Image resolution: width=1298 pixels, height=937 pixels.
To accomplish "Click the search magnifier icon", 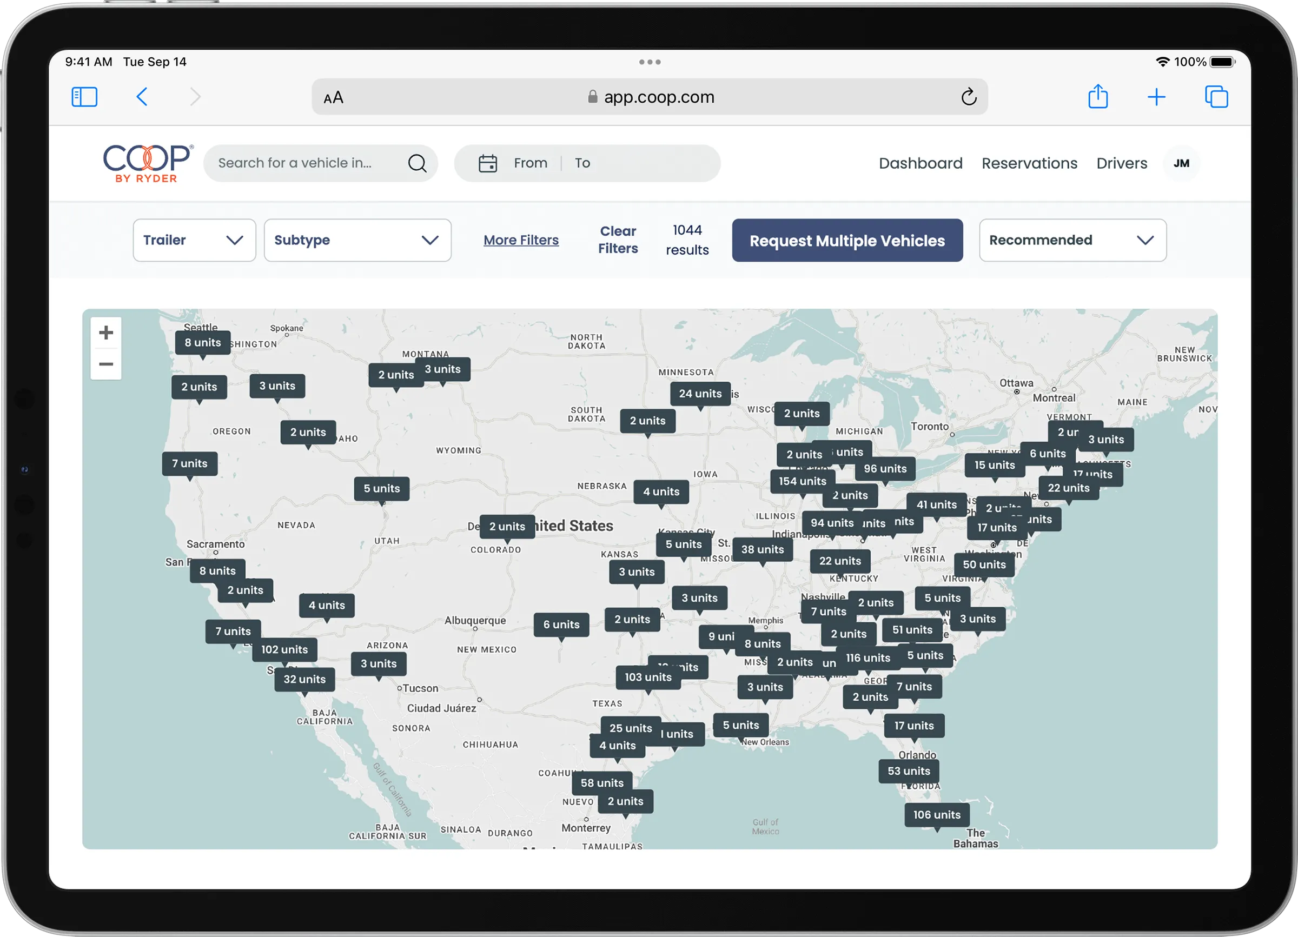I will (x=417, y=163).
